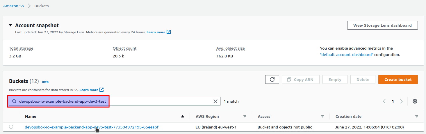Image resolution: width=426 pixels, height=134 pixels.
Task: Click Bucket and objects not public cell
Action: (285, 127)
